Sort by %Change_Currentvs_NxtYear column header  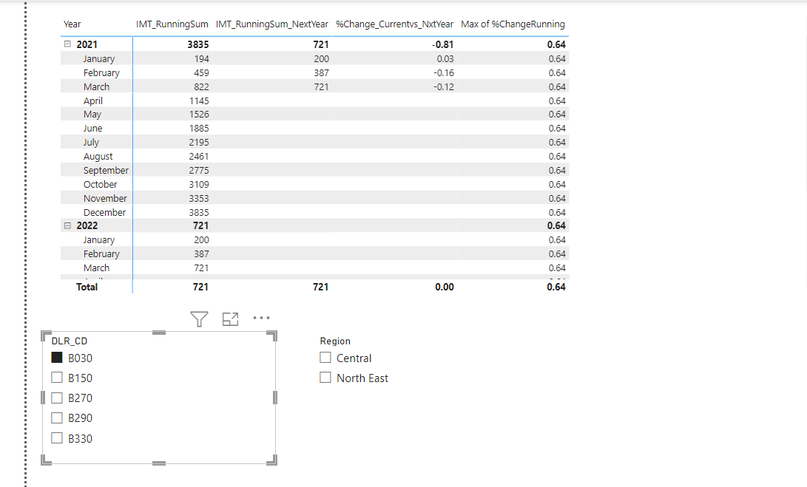[x=394, y=24]
